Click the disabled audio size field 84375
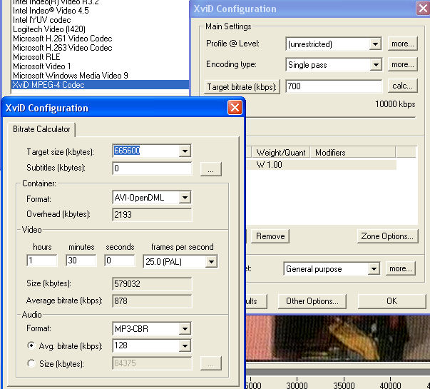 coord(152,363)
